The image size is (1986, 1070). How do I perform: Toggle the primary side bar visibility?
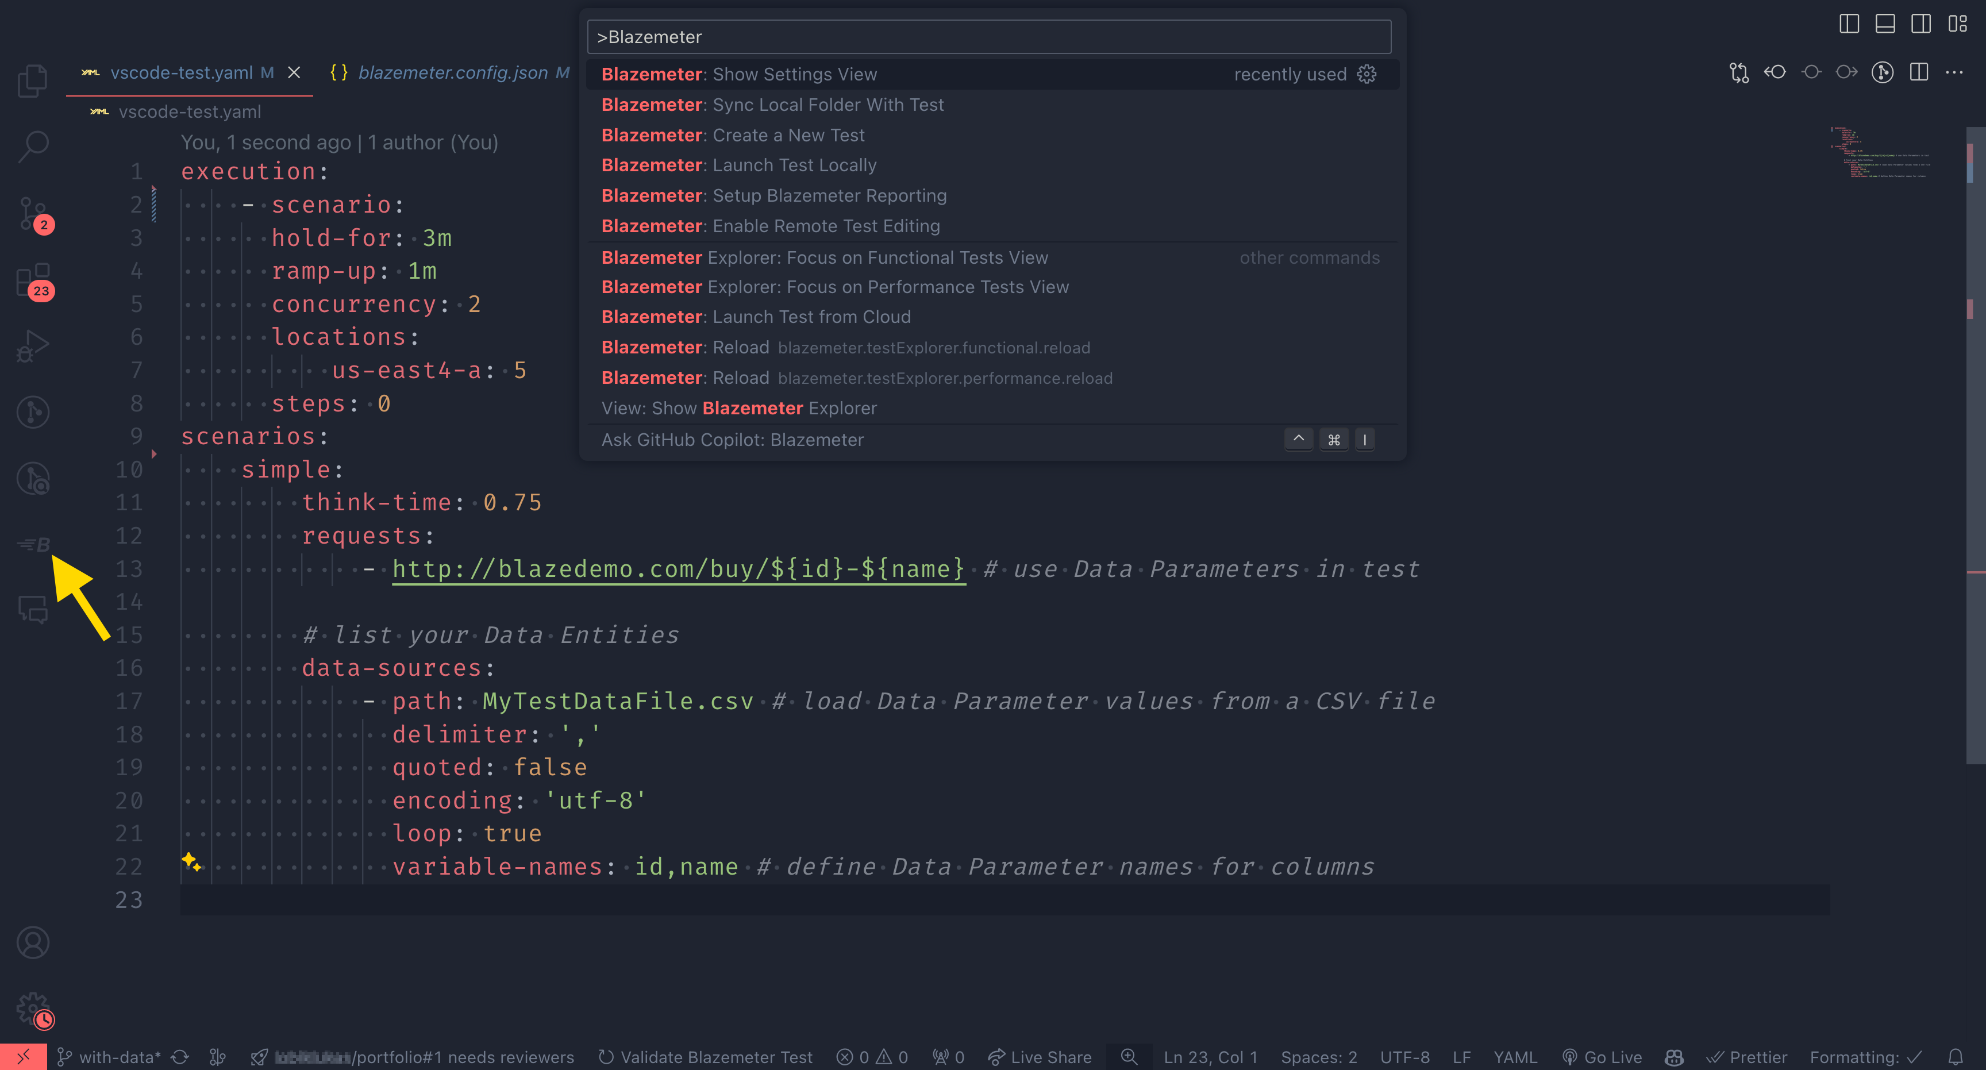point(1849,24)
